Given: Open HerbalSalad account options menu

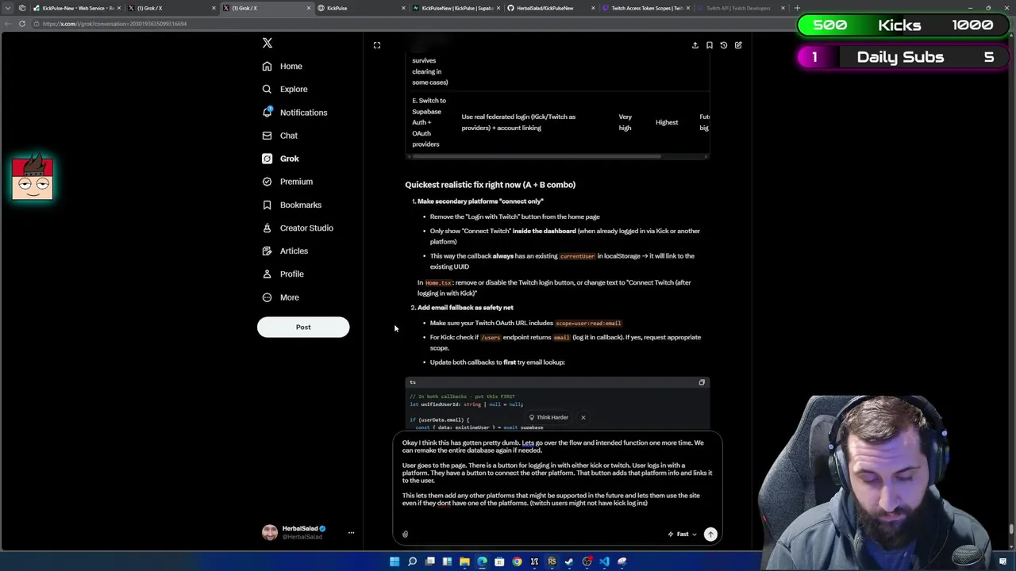Looking at the screenshot, I should [x=351, y=533].
